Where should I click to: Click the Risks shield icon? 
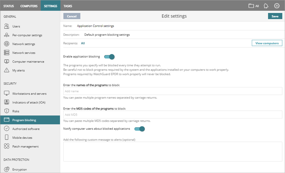click(7, 111)
